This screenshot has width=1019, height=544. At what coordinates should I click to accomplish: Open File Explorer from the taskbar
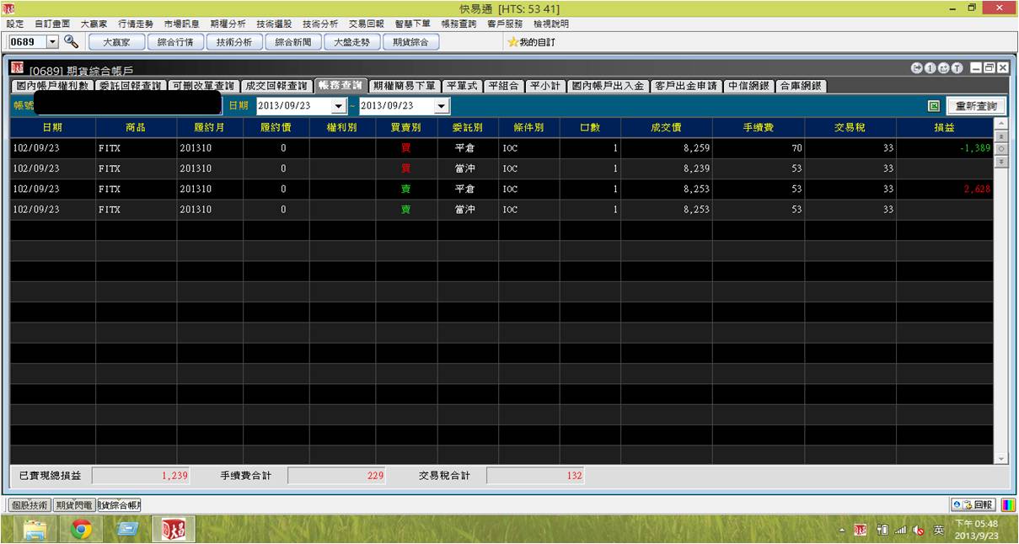tap(35, 529)
